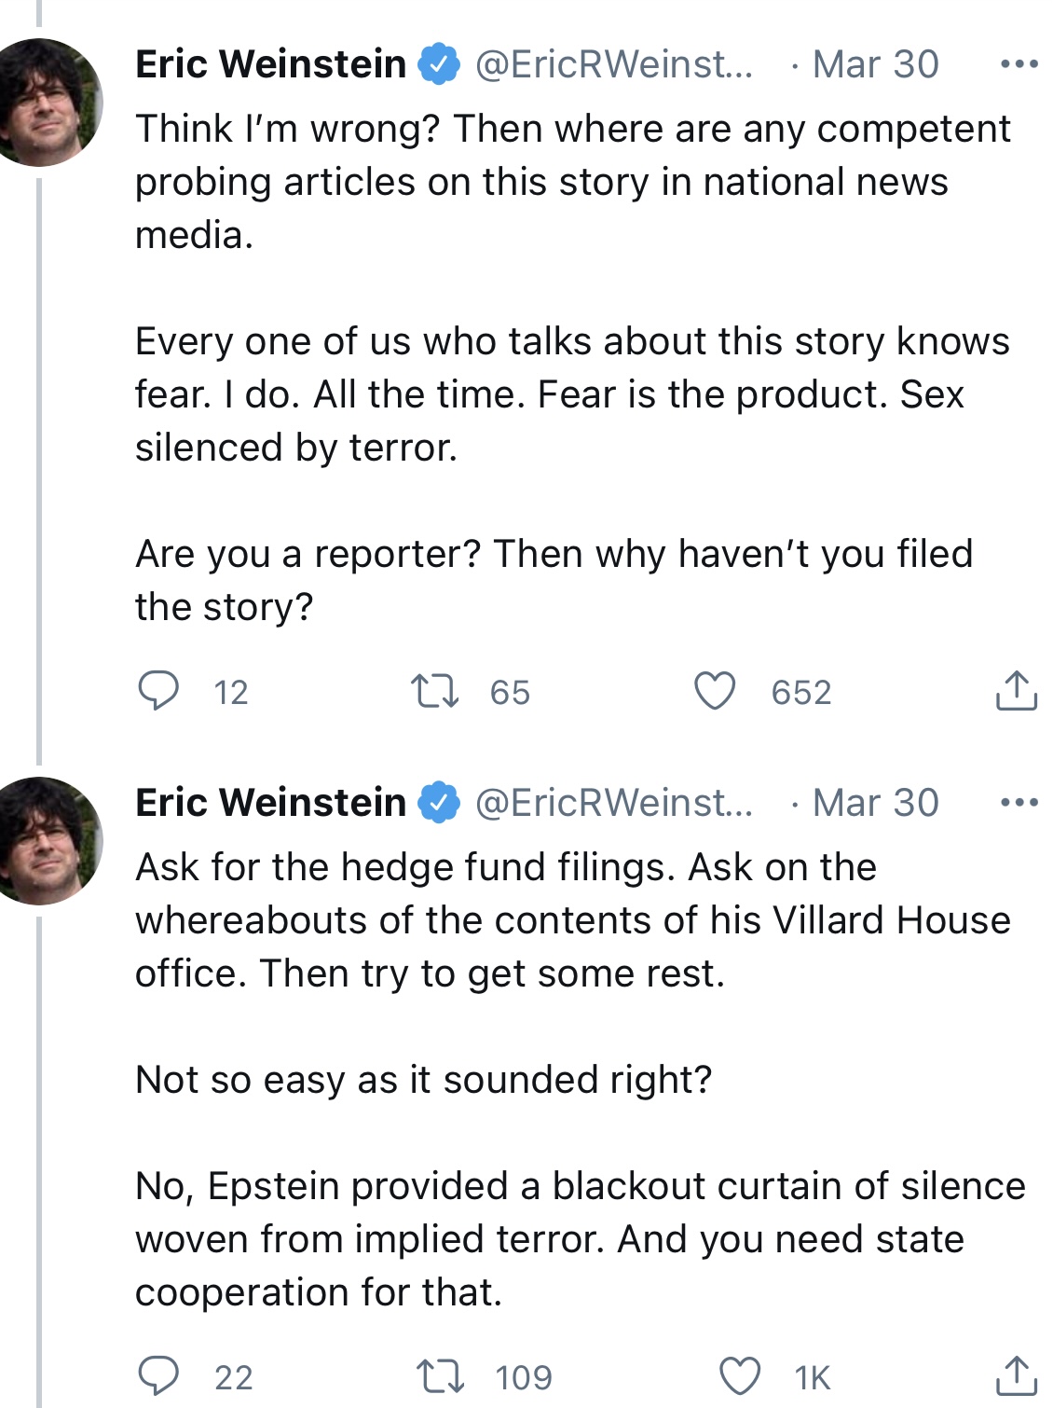Open the Eric Weinstein name on first tweet
The image size is (1053, 1408).
271,64
